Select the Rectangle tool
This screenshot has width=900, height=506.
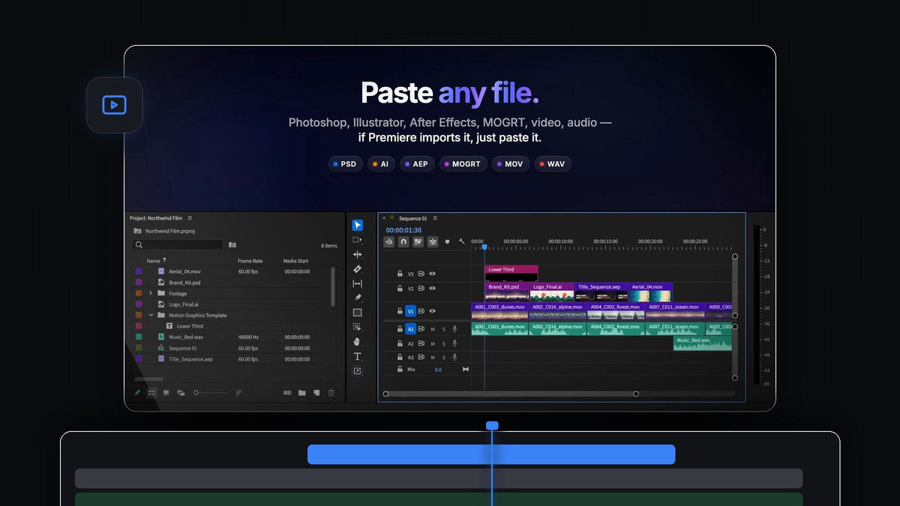[x=358, y=313]
